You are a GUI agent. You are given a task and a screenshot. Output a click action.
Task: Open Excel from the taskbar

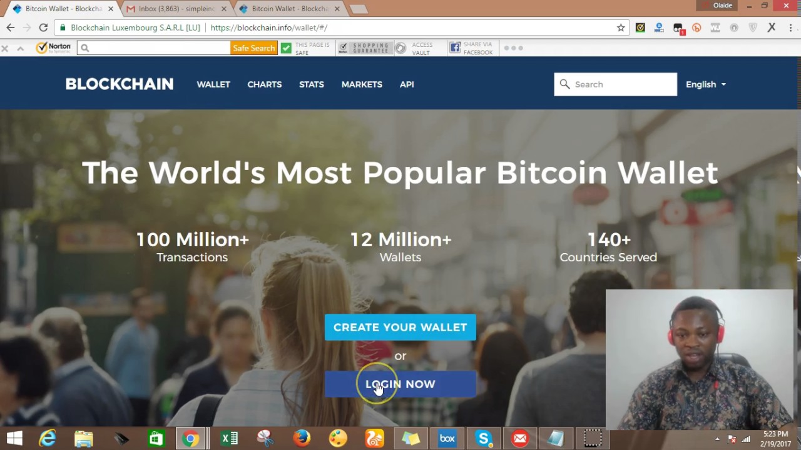230,439
